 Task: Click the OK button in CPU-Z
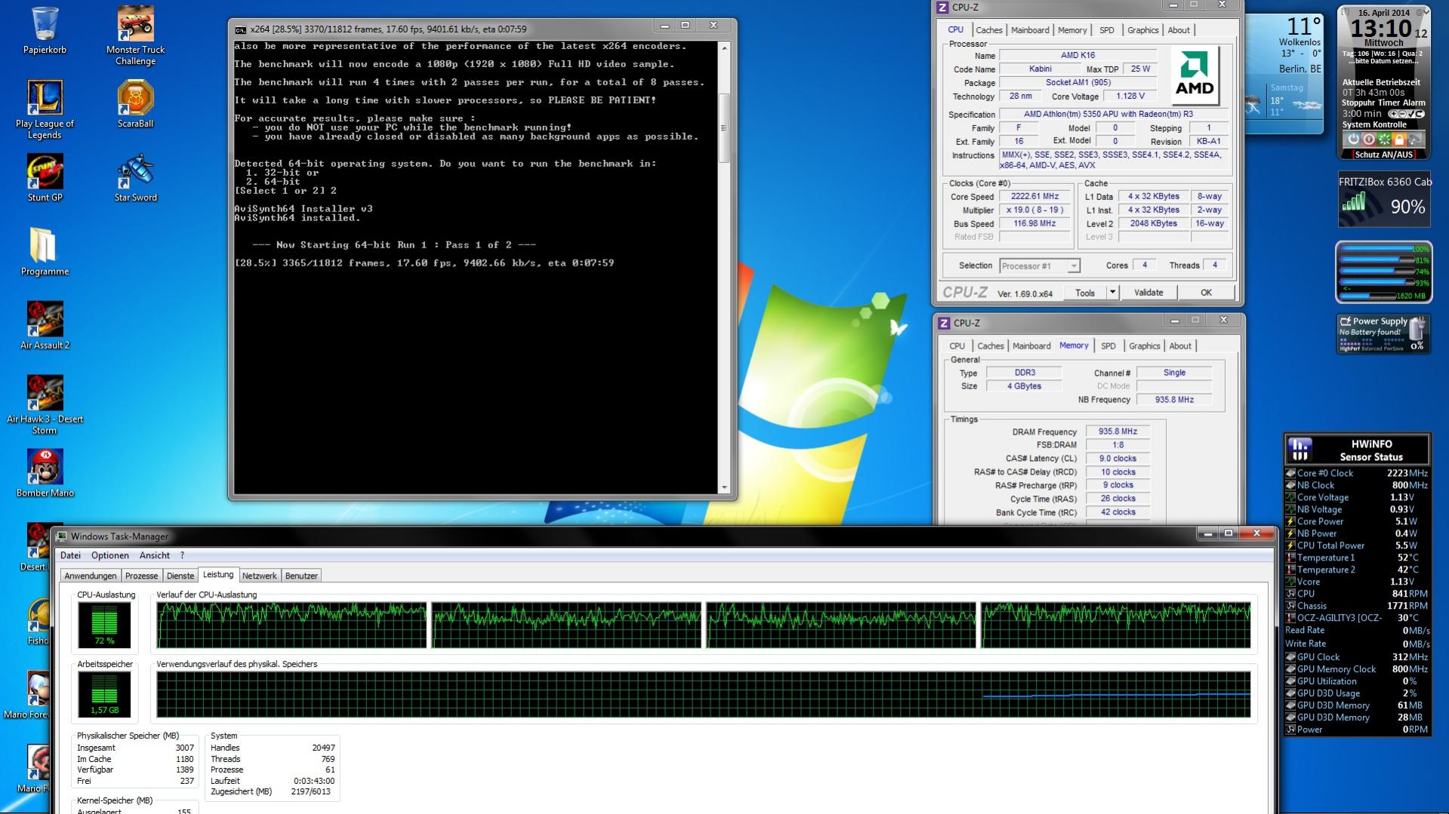tap(1206, 293)
